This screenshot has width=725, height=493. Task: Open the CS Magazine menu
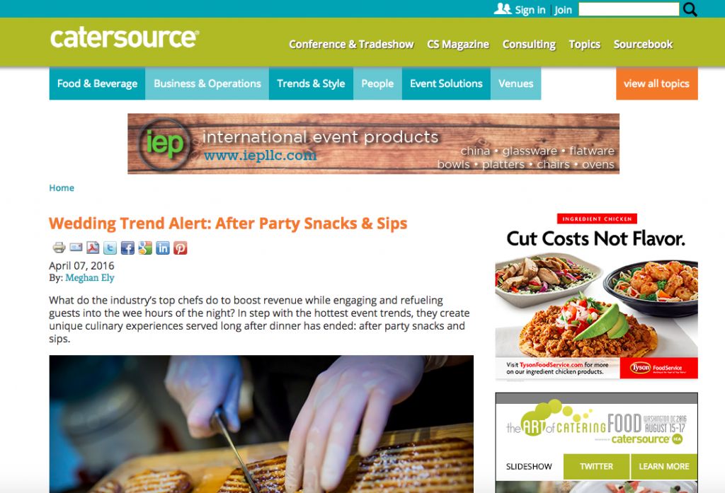pos(458,45)
